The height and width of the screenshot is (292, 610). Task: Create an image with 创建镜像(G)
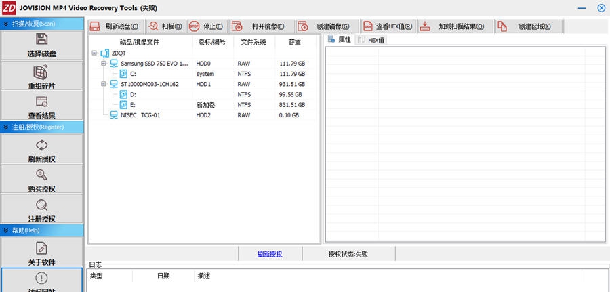(327, 26)
